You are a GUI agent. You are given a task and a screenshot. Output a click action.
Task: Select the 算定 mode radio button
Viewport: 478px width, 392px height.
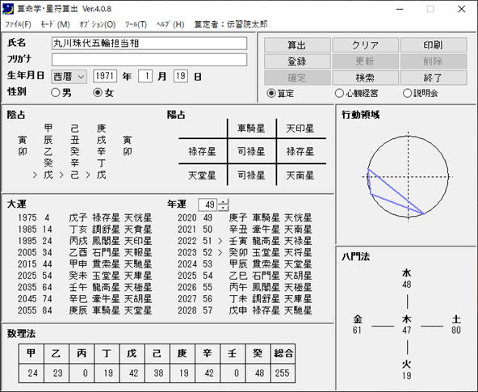pyautogui.click(x=270, y=93)
